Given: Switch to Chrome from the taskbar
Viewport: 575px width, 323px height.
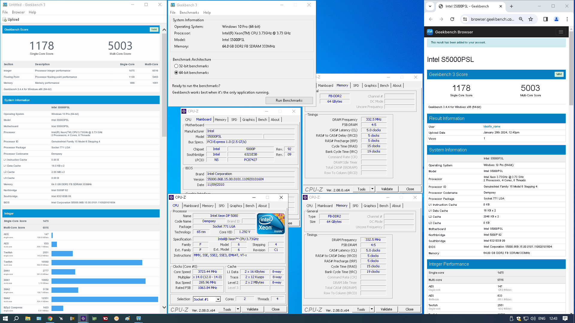Looking at the screenshot, I should [x=50, y=319].
